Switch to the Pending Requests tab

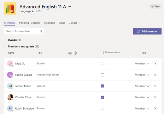[30, 23]
